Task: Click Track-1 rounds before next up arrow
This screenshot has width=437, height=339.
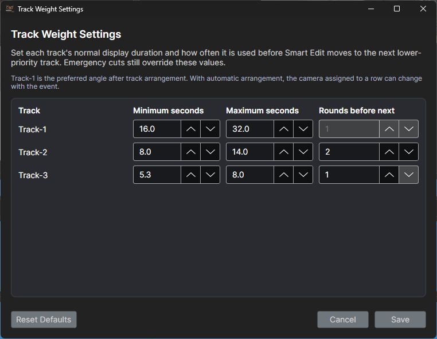Action: pos(389,129)
